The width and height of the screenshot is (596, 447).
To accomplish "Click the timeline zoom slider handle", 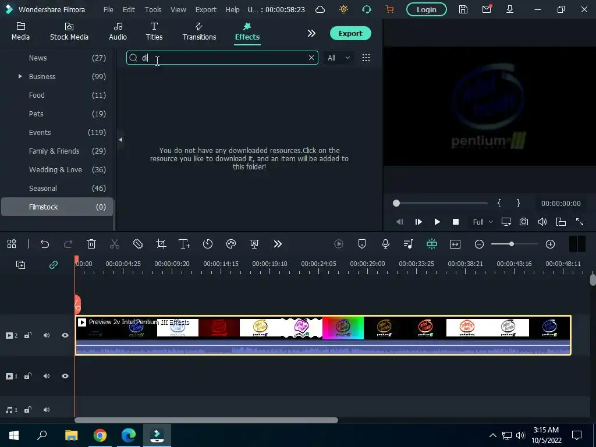I will tap(512, 244).
